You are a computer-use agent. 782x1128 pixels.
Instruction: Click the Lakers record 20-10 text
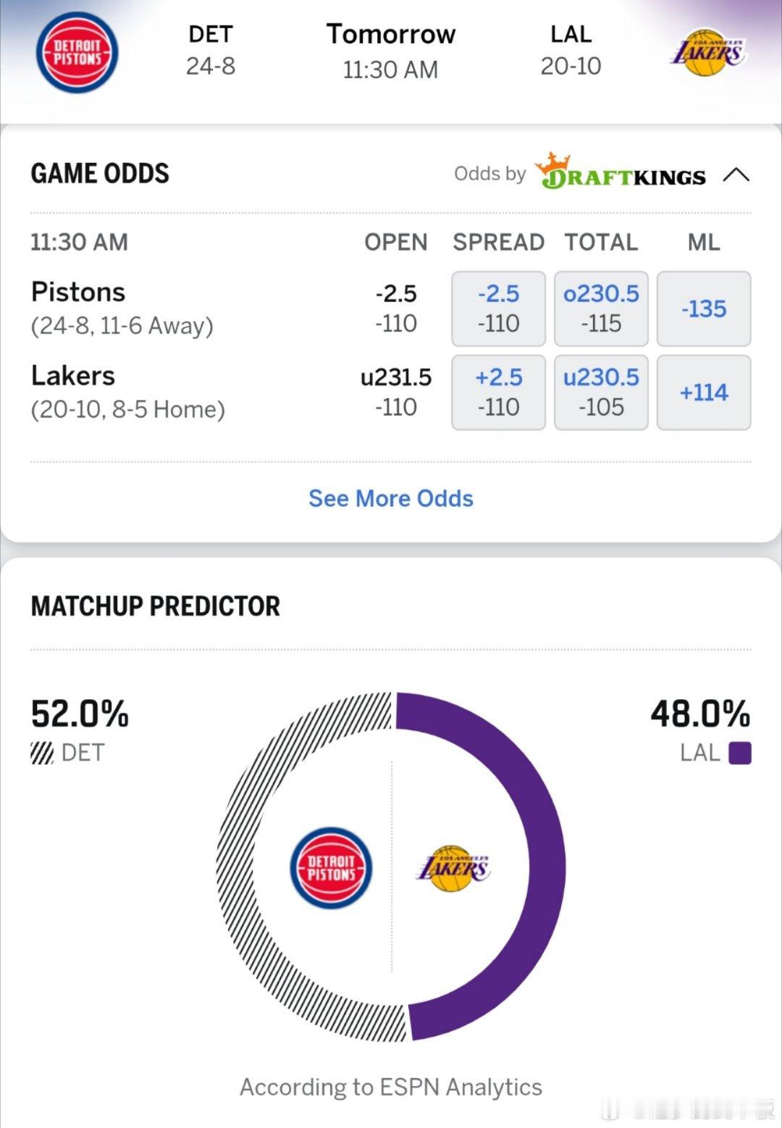pos(571,66)
